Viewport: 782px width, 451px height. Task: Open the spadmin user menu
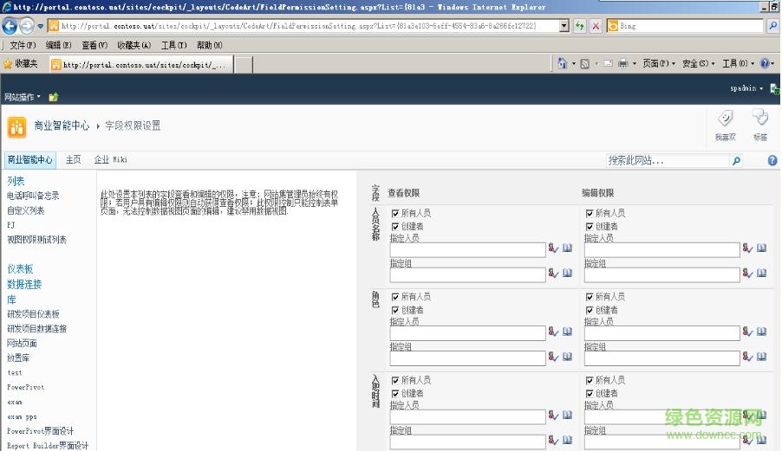point(746,88)
